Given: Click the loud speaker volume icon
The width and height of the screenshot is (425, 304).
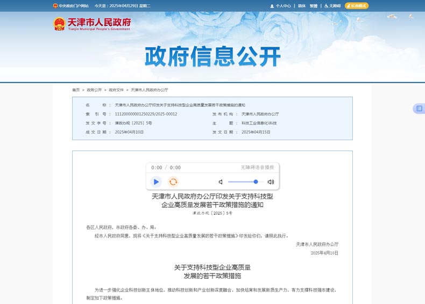Looking at the screenshot, I should [x=271, y=182].
